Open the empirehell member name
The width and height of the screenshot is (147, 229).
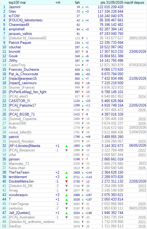pos(17,29)
